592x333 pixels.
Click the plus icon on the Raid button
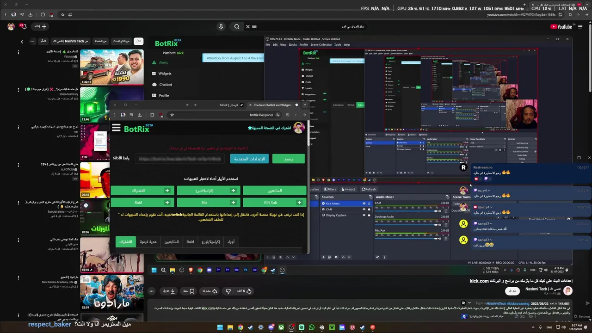click(x=167, y=203)
